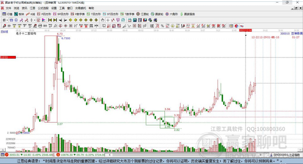Open the 行情 quotes view

(7, 14)
